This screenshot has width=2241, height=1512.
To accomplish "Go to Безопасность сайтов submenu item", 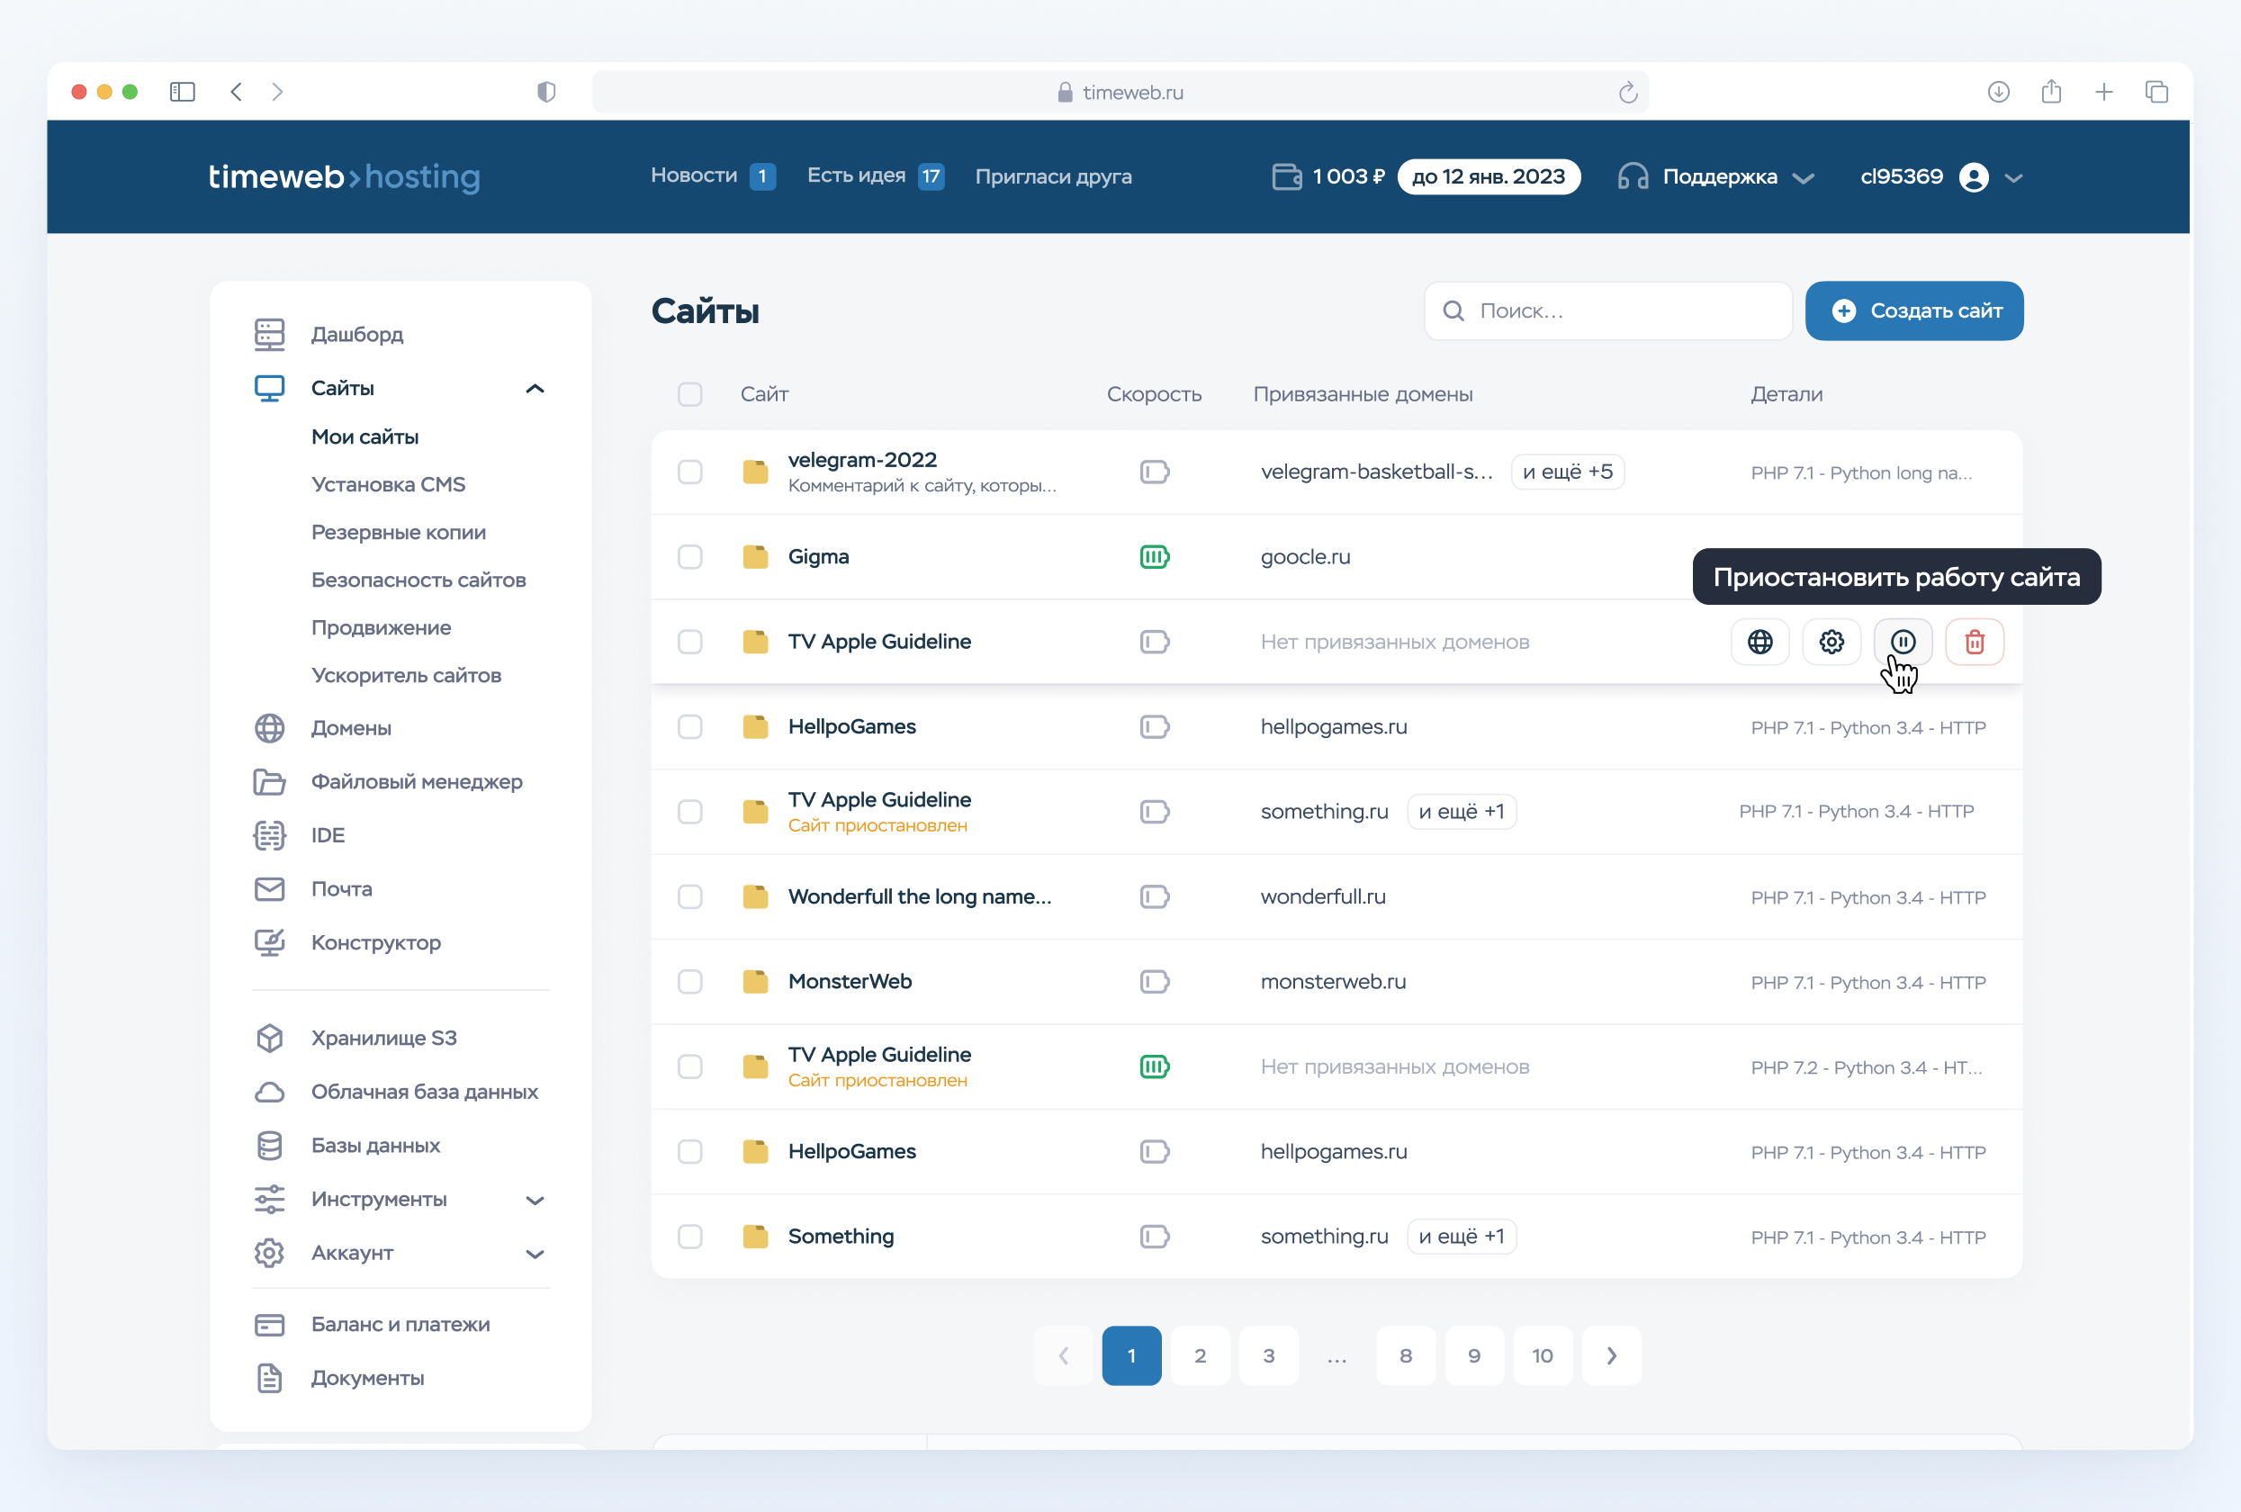I will pos(418,580).
